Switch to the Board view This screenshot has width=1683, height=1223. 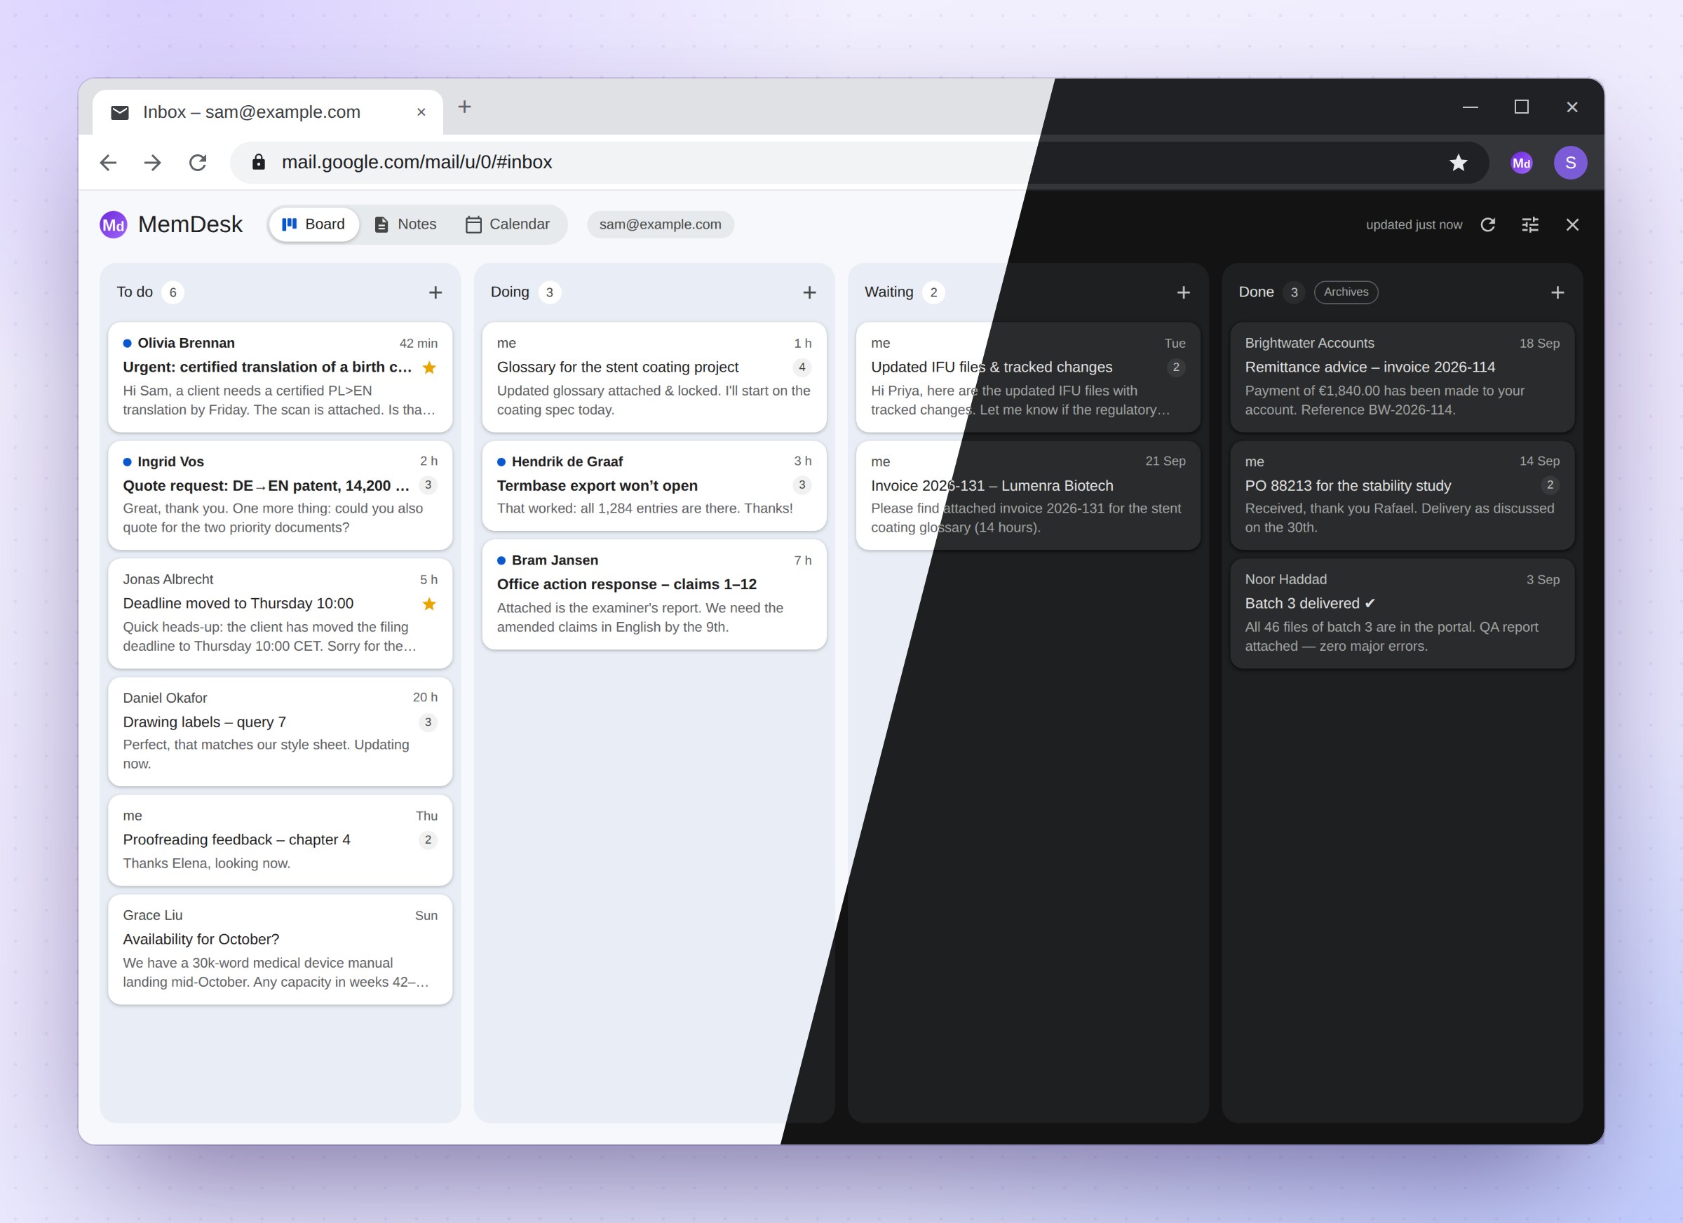(314, 224)
